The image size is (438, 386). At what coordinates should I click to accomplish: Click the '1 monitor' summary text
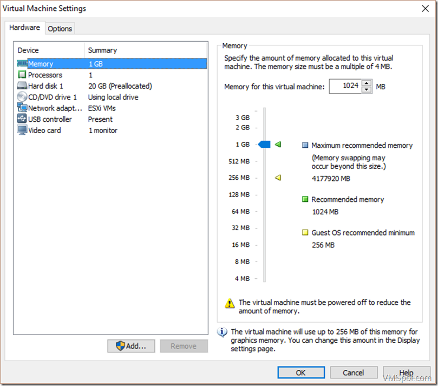(103, 130)
